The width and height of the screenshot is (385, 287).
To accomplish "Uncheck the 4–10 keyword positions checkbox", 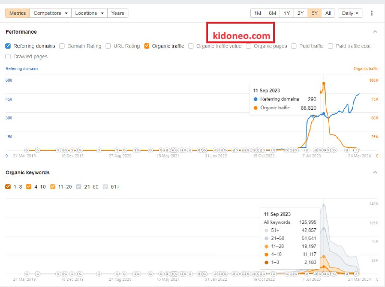I will pyautogui.click(x=29, y=187).
